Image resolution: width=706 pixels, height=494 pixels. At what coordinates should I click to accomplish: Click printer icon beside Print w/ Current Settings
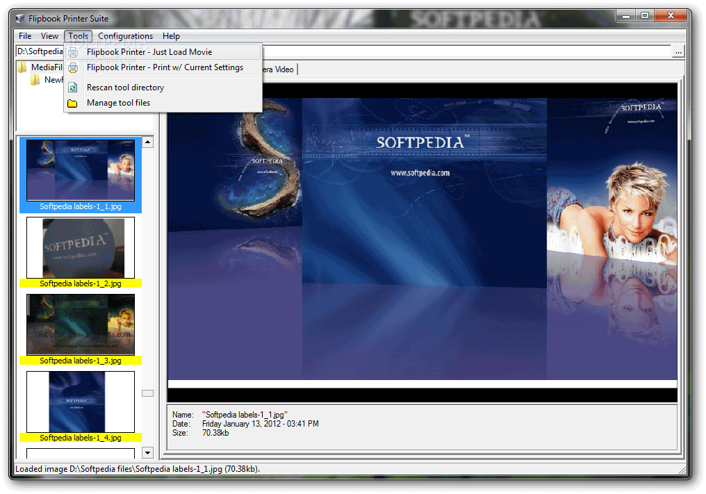(73, 68)
